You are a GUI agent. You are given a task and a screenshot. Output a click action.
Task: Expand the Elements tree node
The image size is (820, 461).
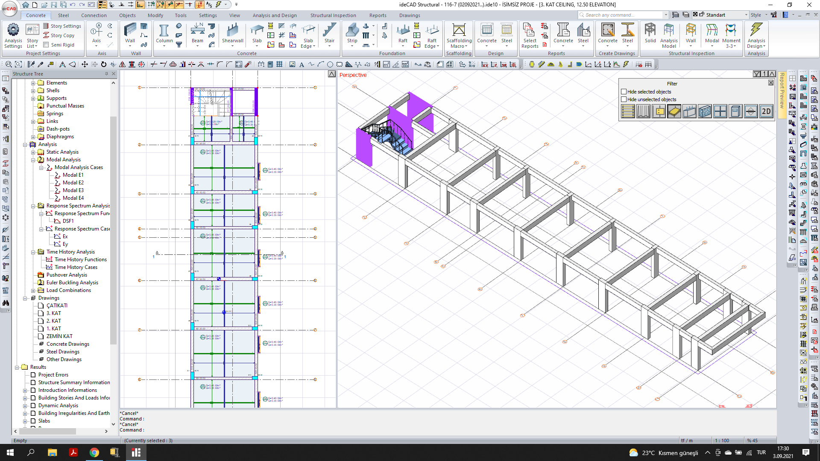pyautogui.click(x=33, y=83)
